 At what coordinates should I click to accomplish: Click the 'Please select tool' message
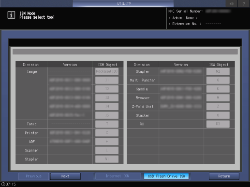[37, 17]
